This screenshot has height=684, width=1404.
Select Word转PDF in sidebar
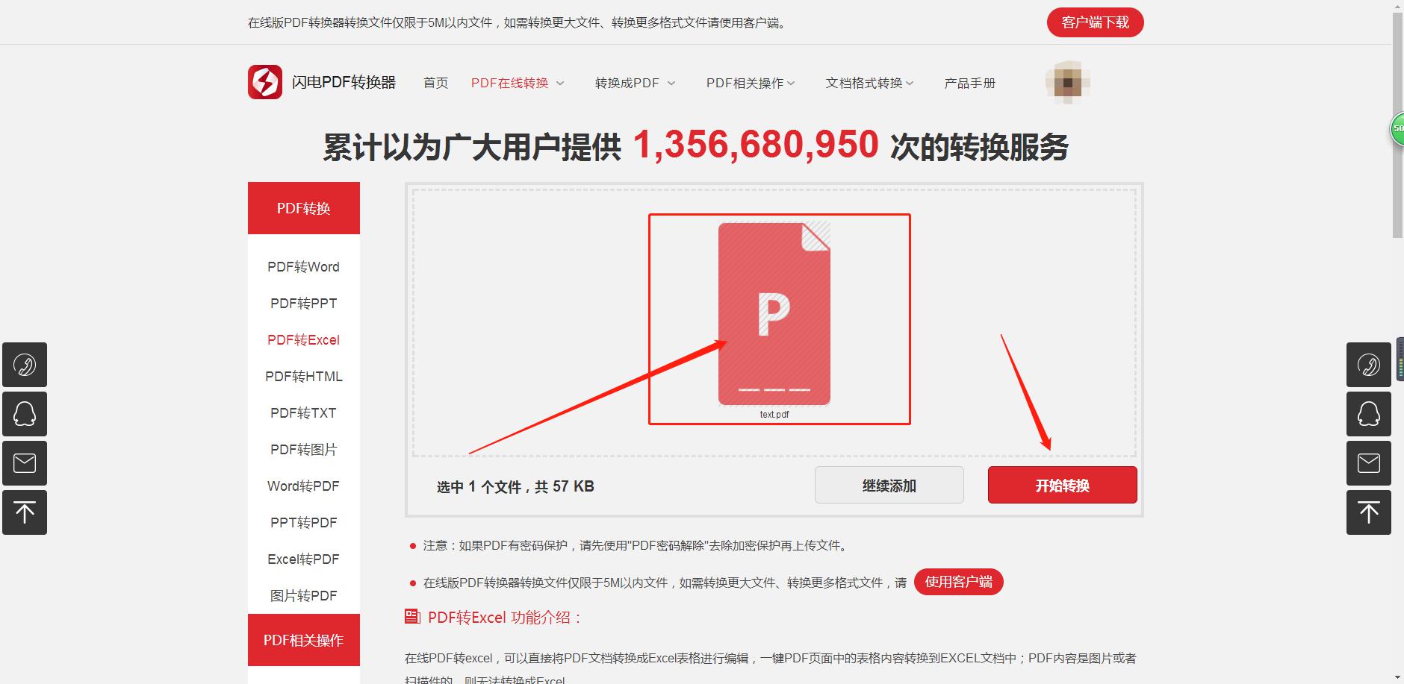[303, 486]
